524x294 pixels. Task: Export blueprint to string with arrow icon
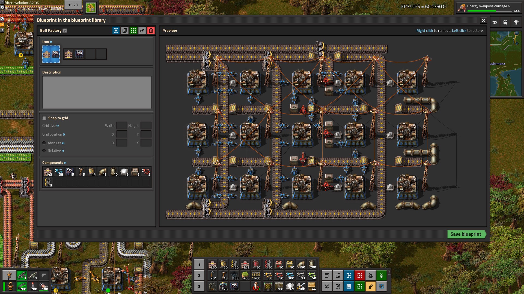[x=142, y=30]
